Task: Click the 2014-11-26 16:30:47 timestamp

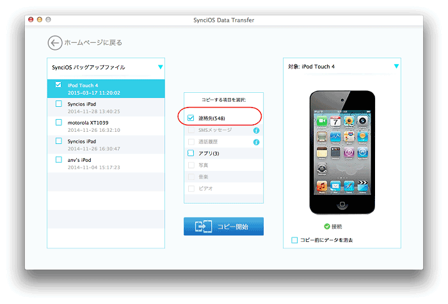Action: point(93,149)
